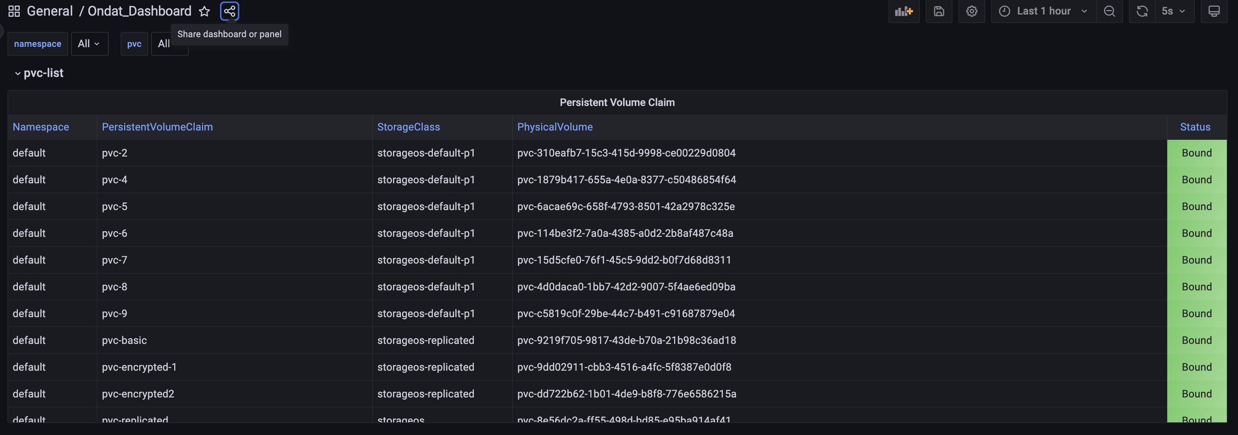The width and height of the screenshot is (1238, 435).
Task: Sort by the Status column header
Action: [1195, 127]
